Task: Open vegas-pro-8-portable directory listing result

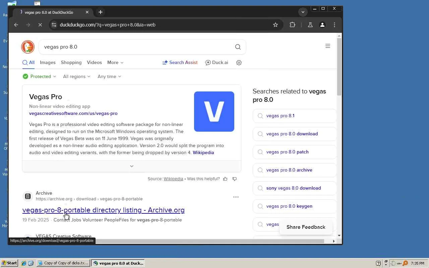Action: coord(104,210)
